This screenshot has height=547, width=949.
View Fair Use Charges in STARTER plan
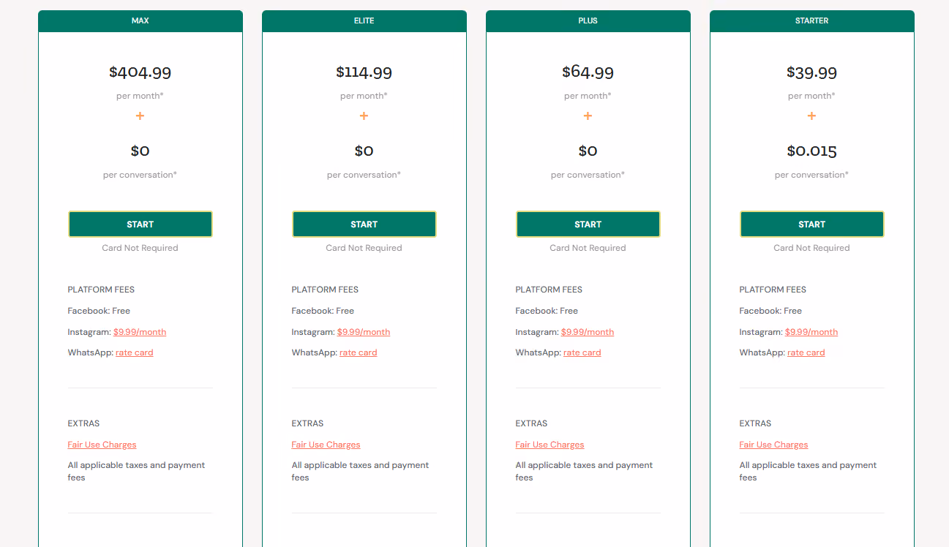tap(773, 445)
